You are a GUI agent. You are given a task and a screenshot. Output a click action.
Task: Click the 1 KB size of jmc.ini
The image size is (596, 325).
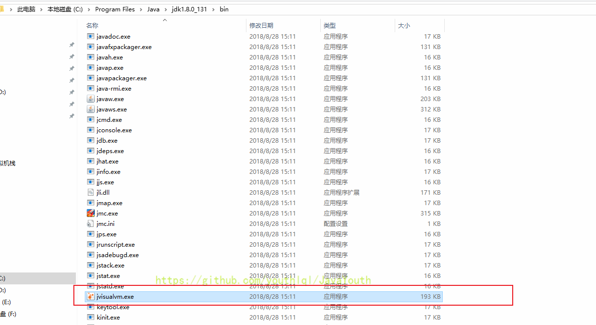coord(433,223)
